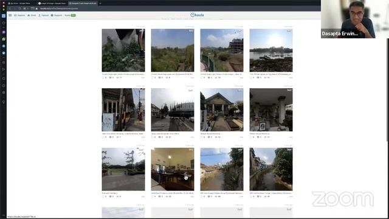Open the river beside large tree photo
389x219 pixels.
[x=271, y=169]
